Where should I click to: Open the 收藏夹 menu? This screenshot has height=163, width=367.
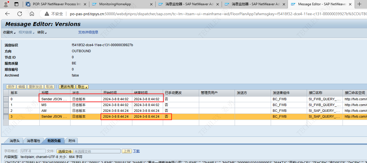point(9,32)
